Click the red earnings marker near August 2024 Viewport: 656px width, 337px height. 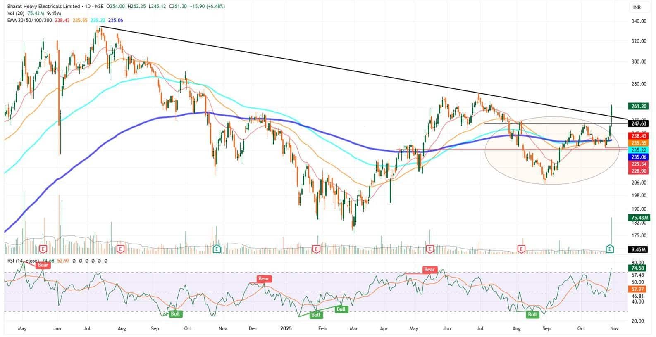[x=120, y=249]
